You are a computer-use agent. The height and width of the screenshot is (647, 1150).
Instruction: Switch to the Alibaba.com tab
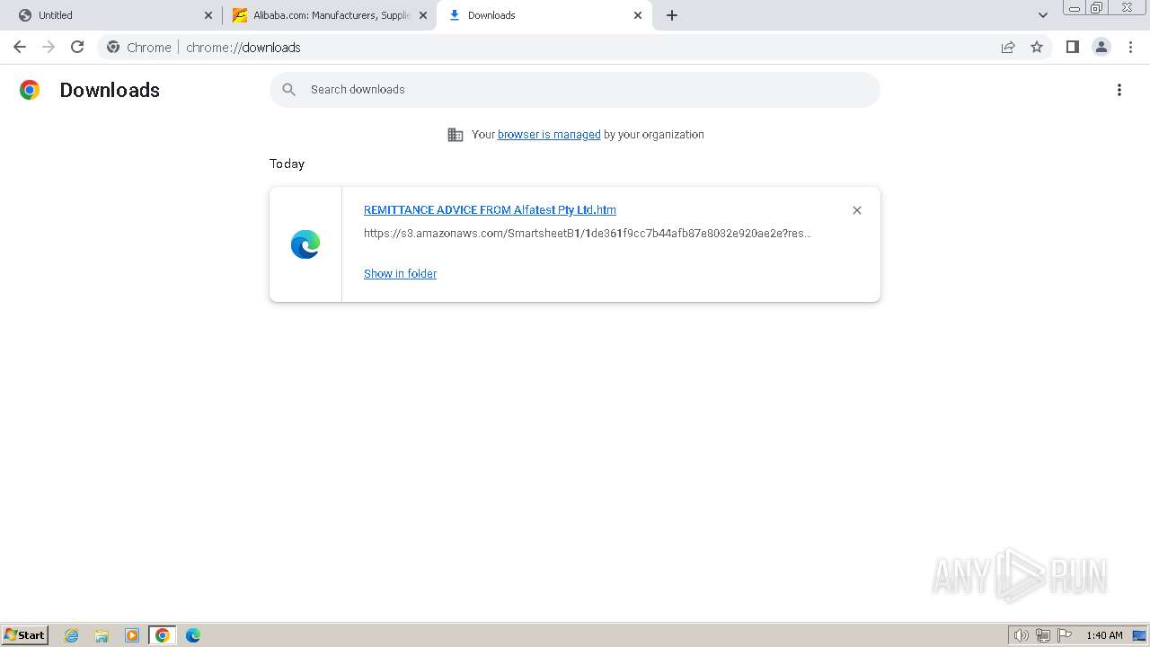[330, 15]
